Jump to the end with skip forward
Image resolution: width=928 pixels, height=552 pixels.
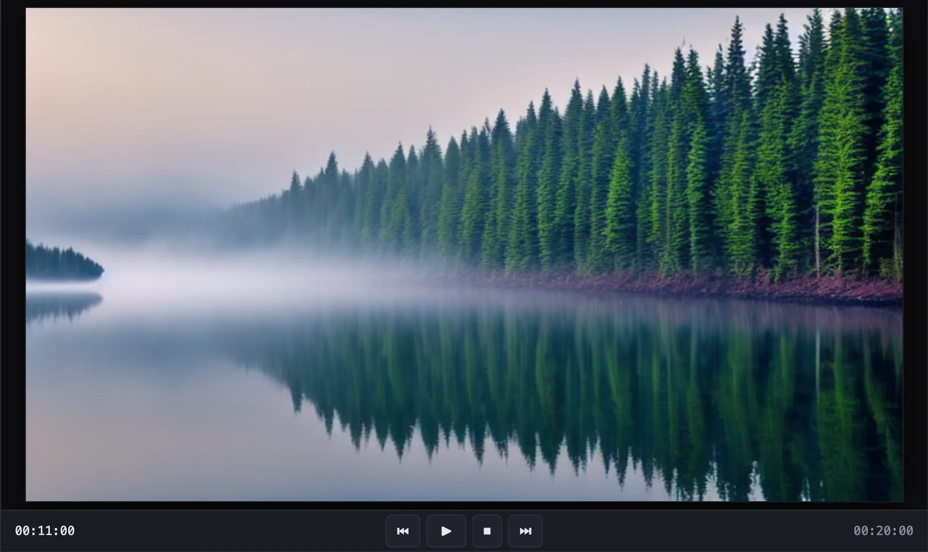pyautogui.click(x=525, y=531)
